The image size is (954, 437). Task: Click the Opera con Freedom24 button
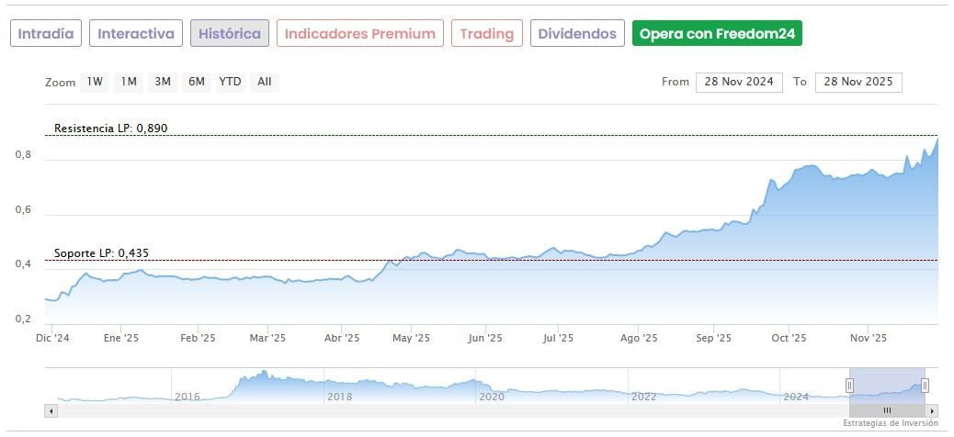tap(717, 34)
